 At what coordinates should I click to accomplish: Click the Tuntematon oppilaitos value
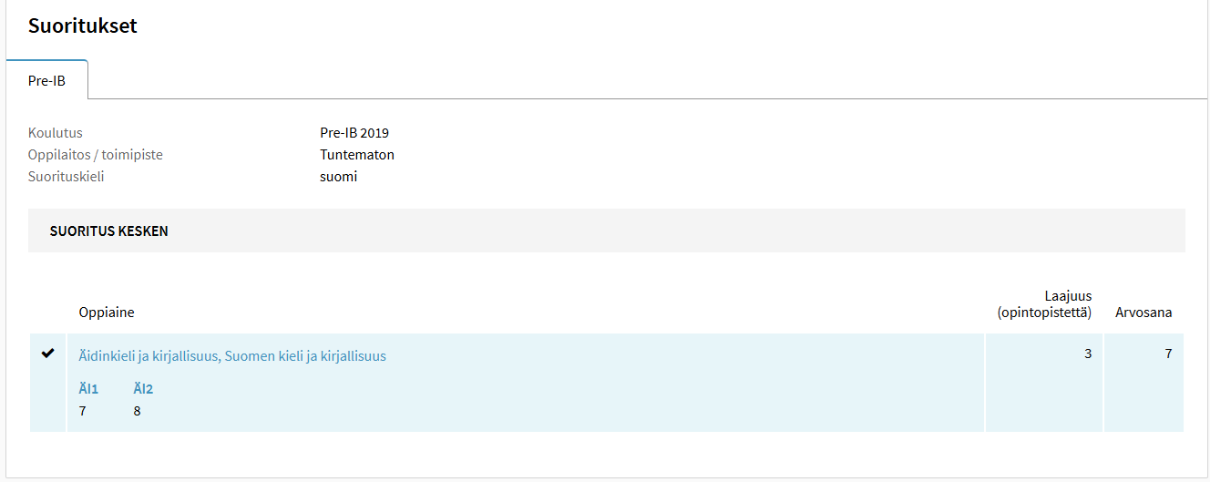pyautogui.click(x=357, y=155)
